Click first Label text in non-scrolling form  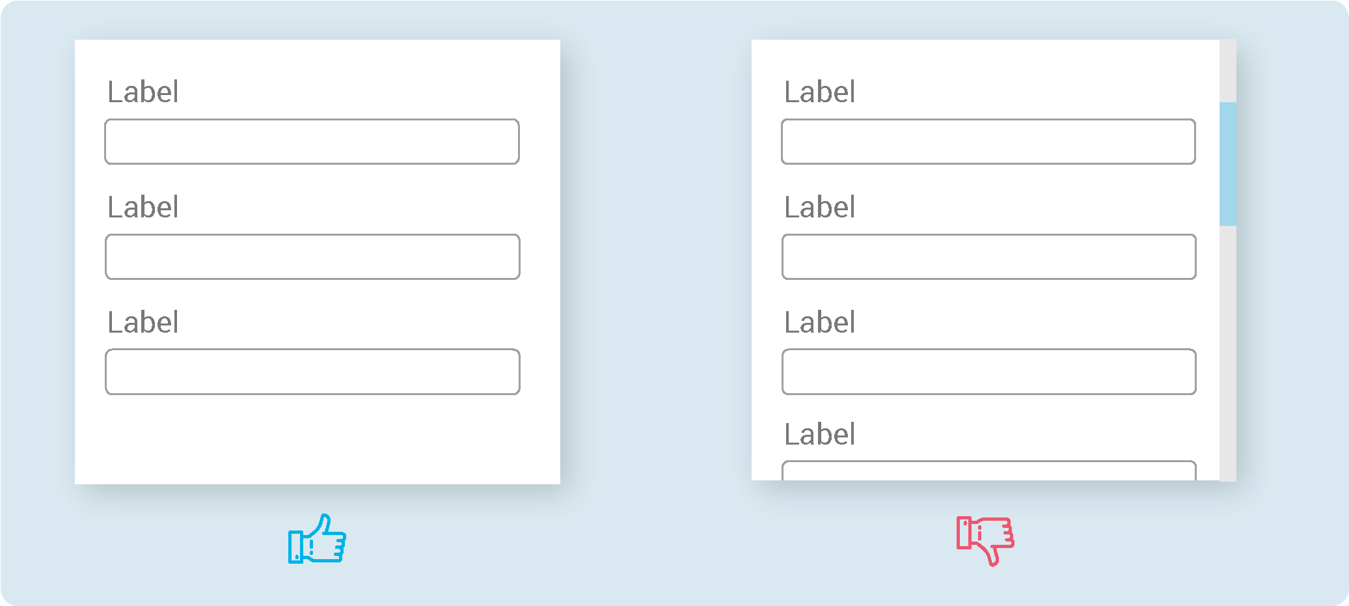[x=143, y=92]
